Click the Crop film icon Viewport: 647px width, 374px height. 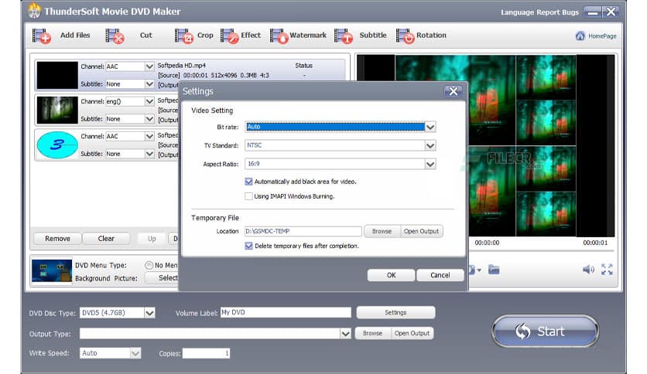click(x=183, y=36)
